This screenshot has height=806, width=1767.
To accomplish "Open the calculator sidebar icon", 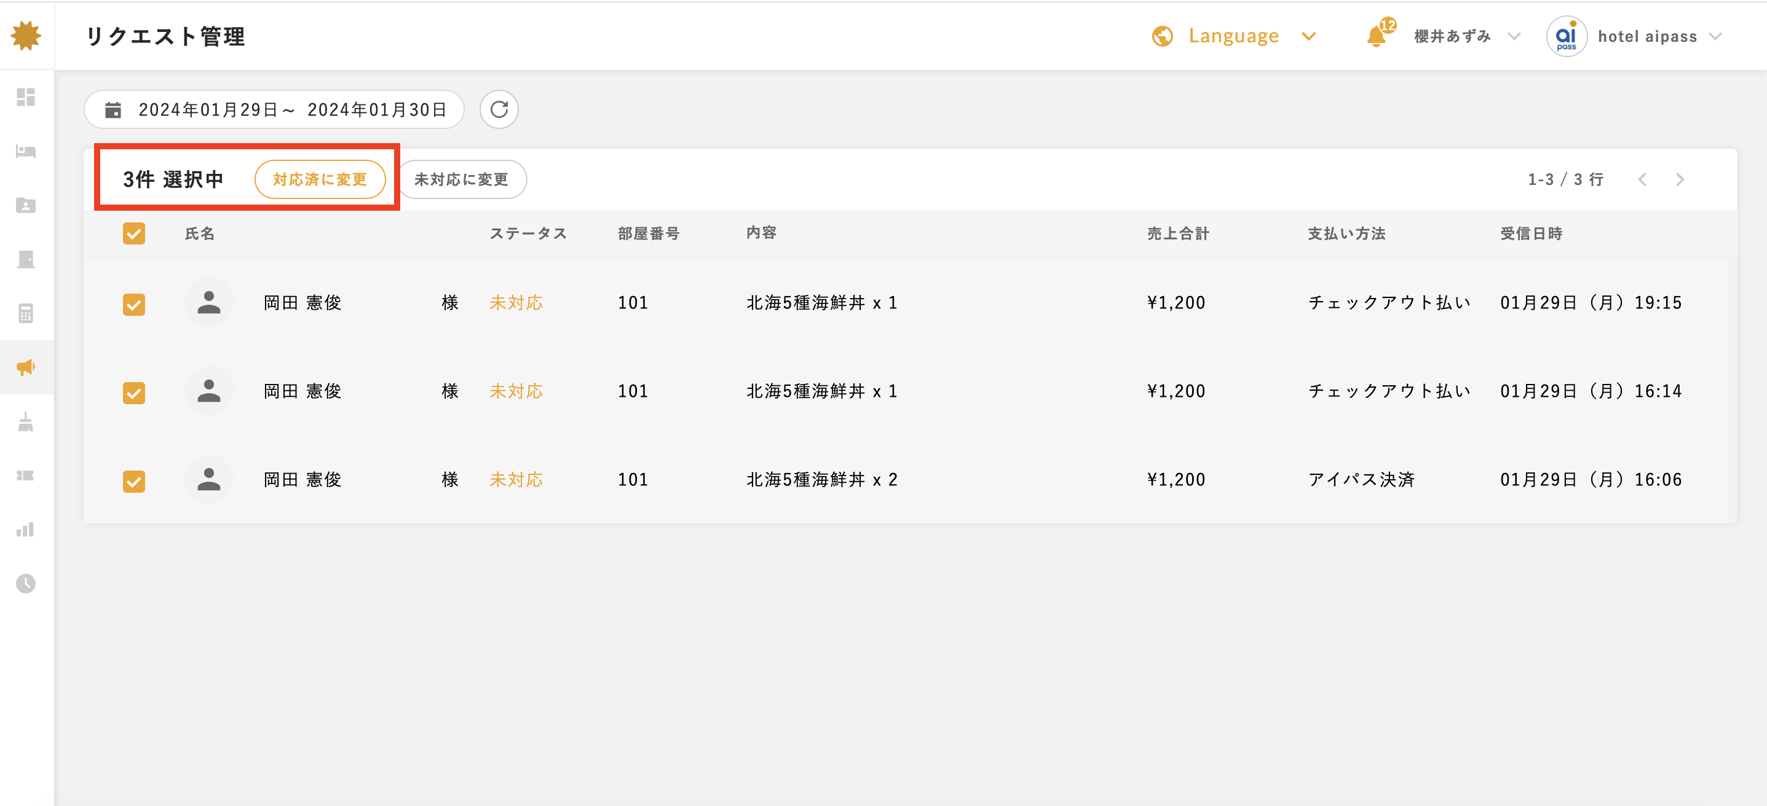I will pyautogui.click(x=26, y=313).
